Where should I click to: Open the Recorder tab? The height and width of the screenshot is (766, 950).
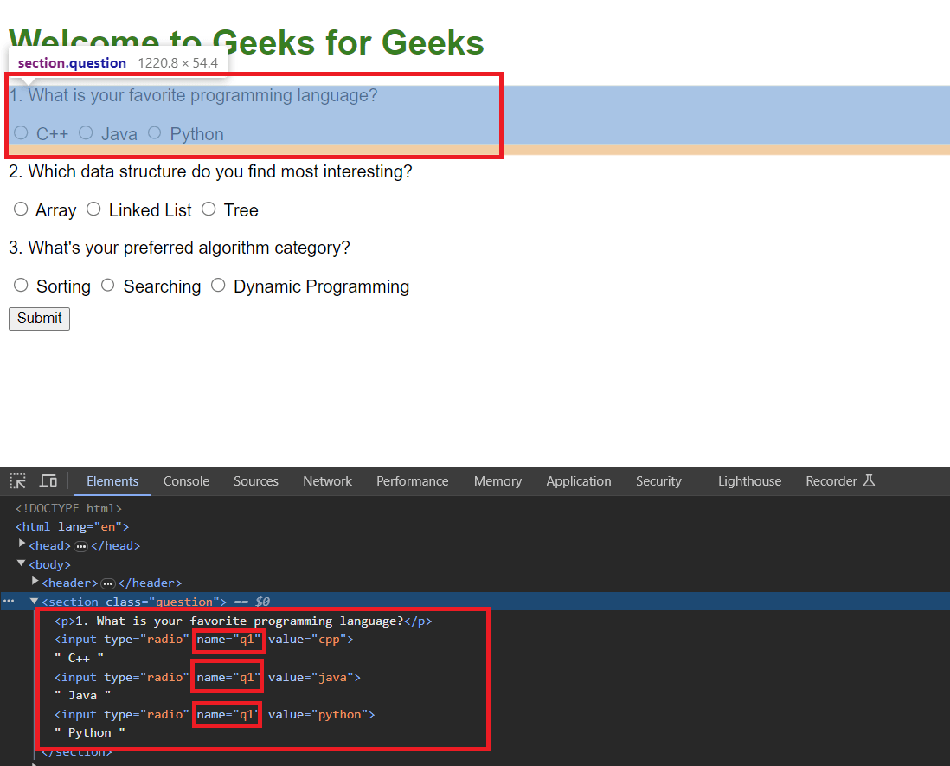point(840,481)
